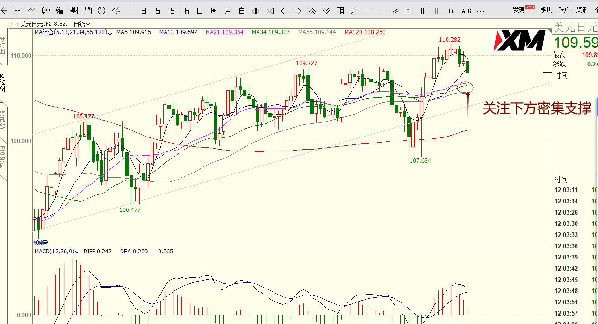Select the 1h hourly period
Viewport: 598px width, 324px height.
click(x=186, y=10)
